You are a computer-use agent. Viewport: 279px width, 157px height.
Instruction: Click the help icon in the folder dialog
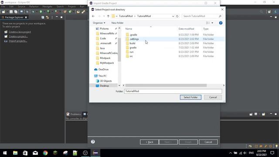click(221, 23)
